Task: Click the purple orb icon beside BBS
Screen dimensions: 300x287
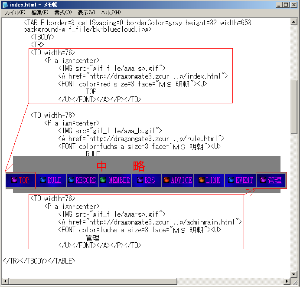Action: click(x=140, y=180)
